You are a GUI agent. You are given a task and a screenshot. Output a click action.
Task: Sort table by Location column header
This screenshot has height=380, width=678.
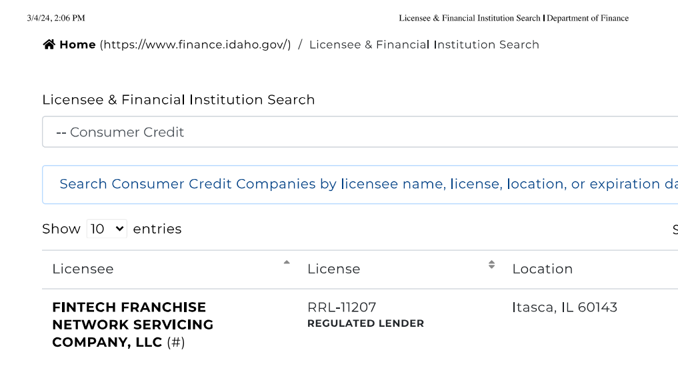point(543,269)
